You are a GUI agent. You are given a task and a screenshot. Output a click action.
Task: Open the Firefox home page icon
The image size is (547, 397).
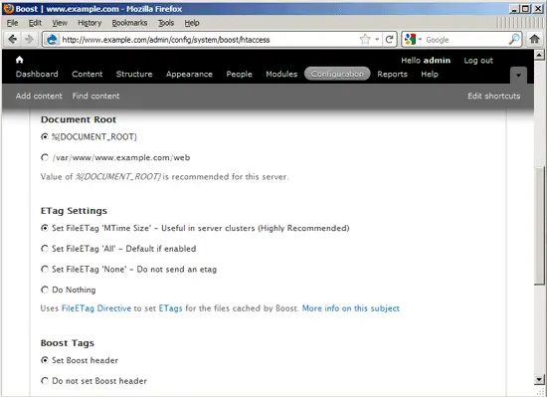pos(534,39)
